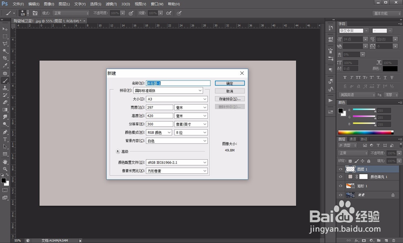Hide the 矩形 1 layer
Image resolution: width=403 pixels, height=243 pixels.
(x=341, y=186)
